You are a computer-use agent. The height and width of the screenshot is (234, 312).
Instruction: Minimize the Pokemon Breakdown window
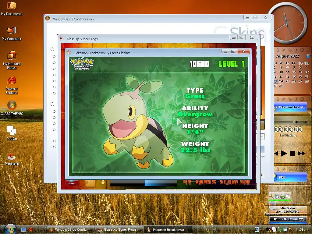pos(225,51)
